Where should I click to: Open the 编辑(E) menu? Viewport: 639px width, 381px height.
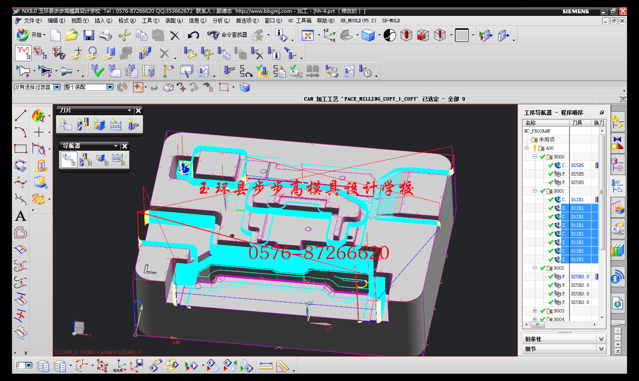[x=56, y=21]
